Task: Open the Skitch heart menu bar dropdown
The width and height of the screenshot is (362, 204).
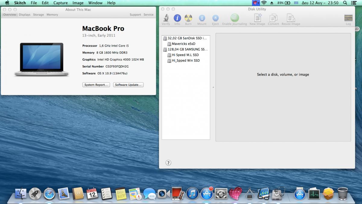Action: [256, 3]
